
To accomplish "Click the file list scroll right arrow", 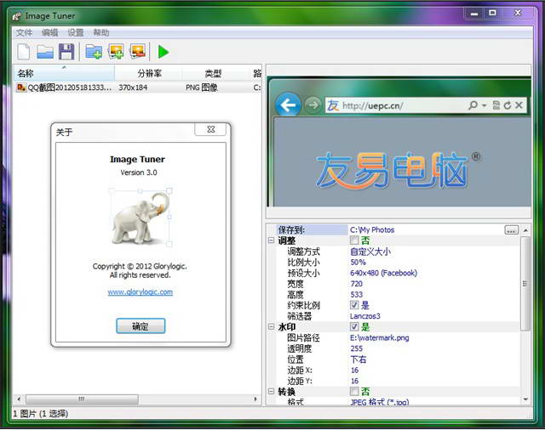I will click(255, 399).
